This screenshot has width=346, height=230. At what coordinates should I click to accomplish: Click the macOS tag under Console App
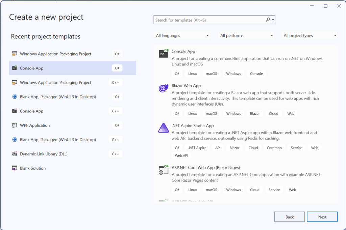tap(212, 74)
